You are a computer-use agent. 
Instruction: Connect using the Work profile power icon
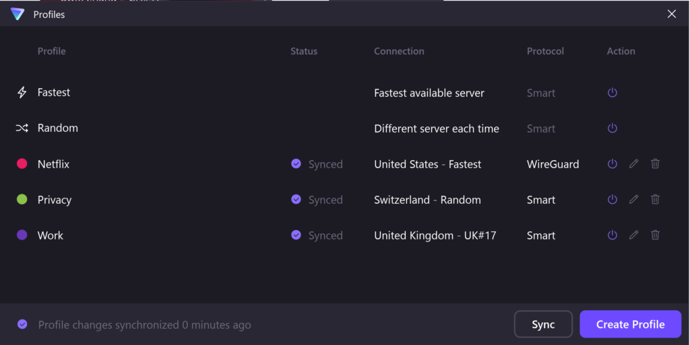click(x=612, y=235)
